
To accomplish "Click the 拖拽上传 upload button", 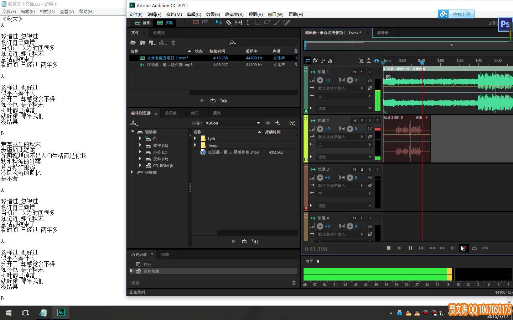I will [456, 14].
